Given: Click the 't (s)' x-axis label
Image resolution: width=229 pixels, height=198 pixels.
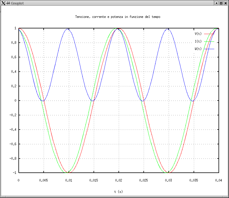Looking at the screenshot, I should [x=118, y=192].
